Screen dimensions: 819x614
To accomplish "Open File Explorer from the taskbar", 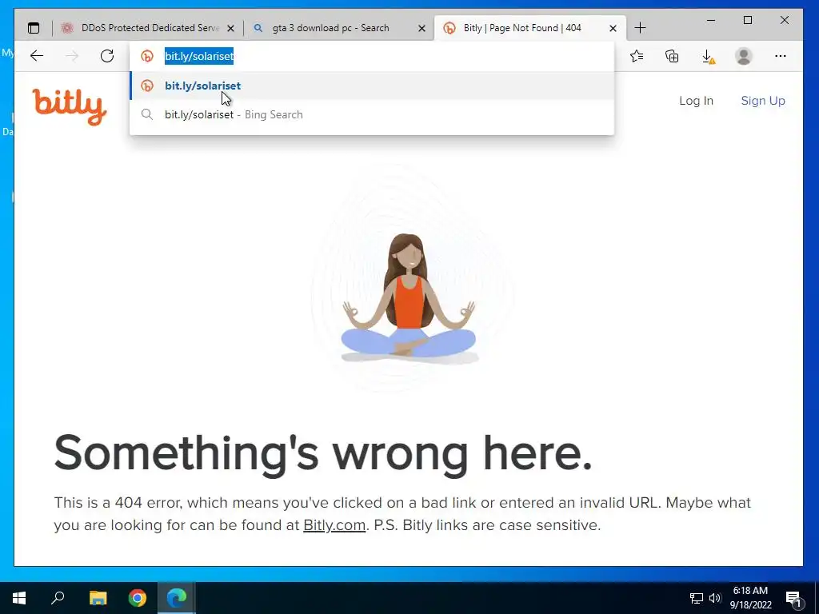I will click(x=98, y=598).
